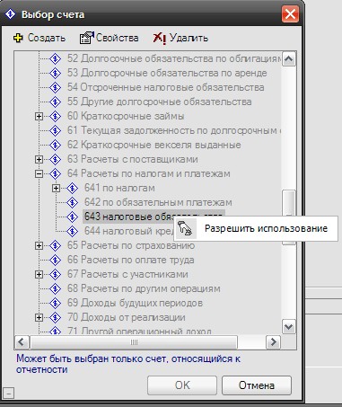Click the vertical scrollbar thumb
The width and height of the screenshot is (342, 407).
[x=289, y=217]
